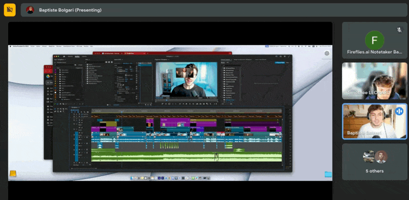Image resolution: width=409 pixels, height=200 pixels.
Task: Open the 5 others participants tile
Action: (x=375, y=162)
